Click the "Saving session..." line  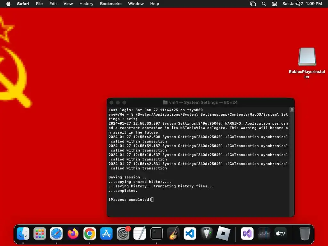[127, 177]
